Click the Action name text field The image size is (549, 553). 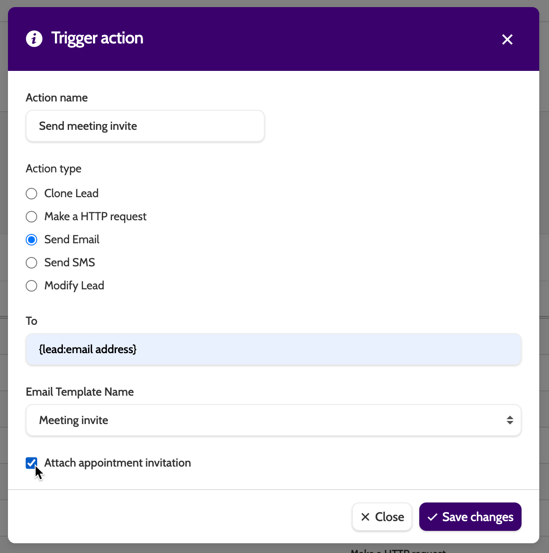click(x=145, y=126)
